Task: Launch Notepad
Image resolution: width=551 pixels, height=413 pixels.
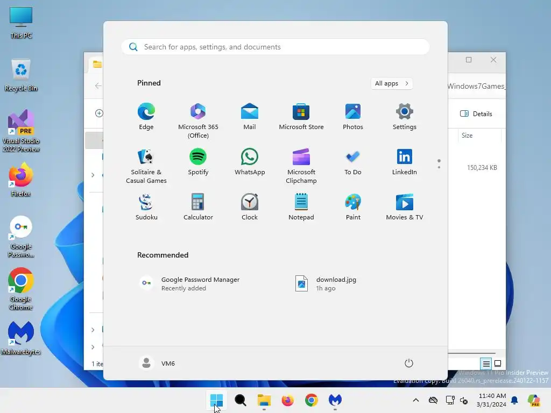Action: [x=301, y=207]
